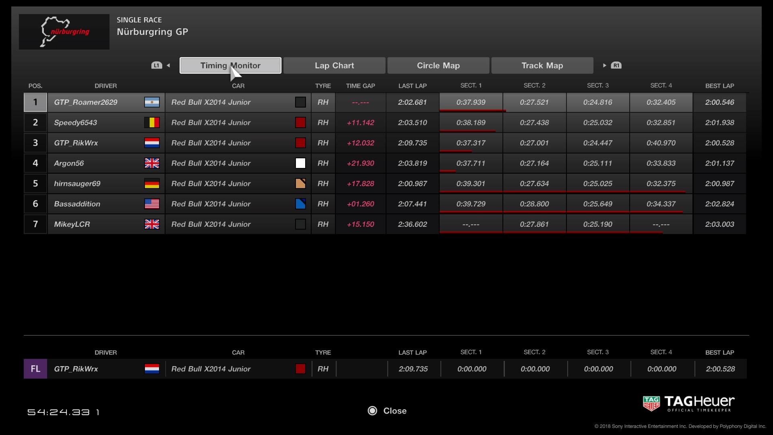Click the +01.260 time gap for Bassaddition

click(x=360, y=204)
